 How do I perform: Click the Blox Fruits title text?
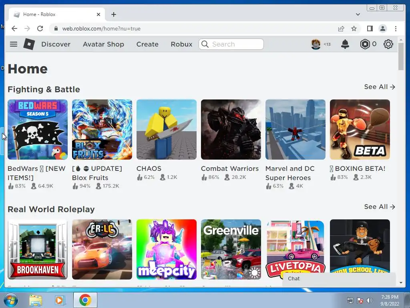[x=97, y=173]
